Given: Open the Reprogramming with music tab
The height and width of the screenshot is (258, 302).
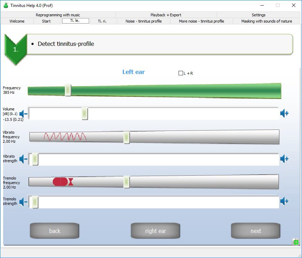Looking at the screenshot, I should click(x=58, y=15).
